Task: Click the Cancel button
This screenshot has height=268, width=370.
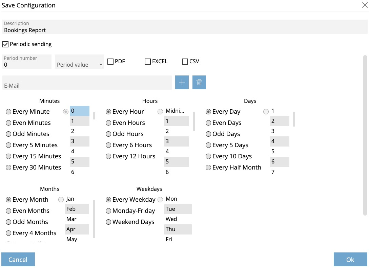Action: [x=18, y=260]
